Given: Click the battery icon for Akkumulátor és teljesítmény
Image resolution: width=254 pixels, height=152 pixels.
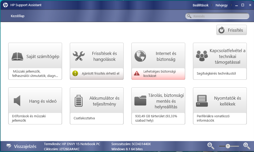Looking at the screenshot, I should [79, 101].
